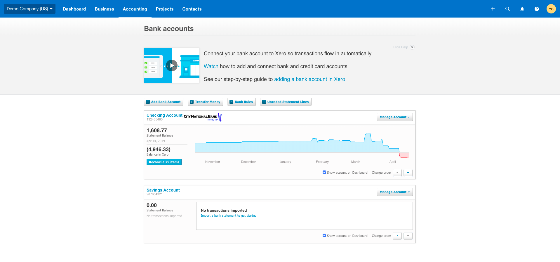Open the YG user avatar menu
The width and height of the screenshot is (560, 262).
click(551, 9)
